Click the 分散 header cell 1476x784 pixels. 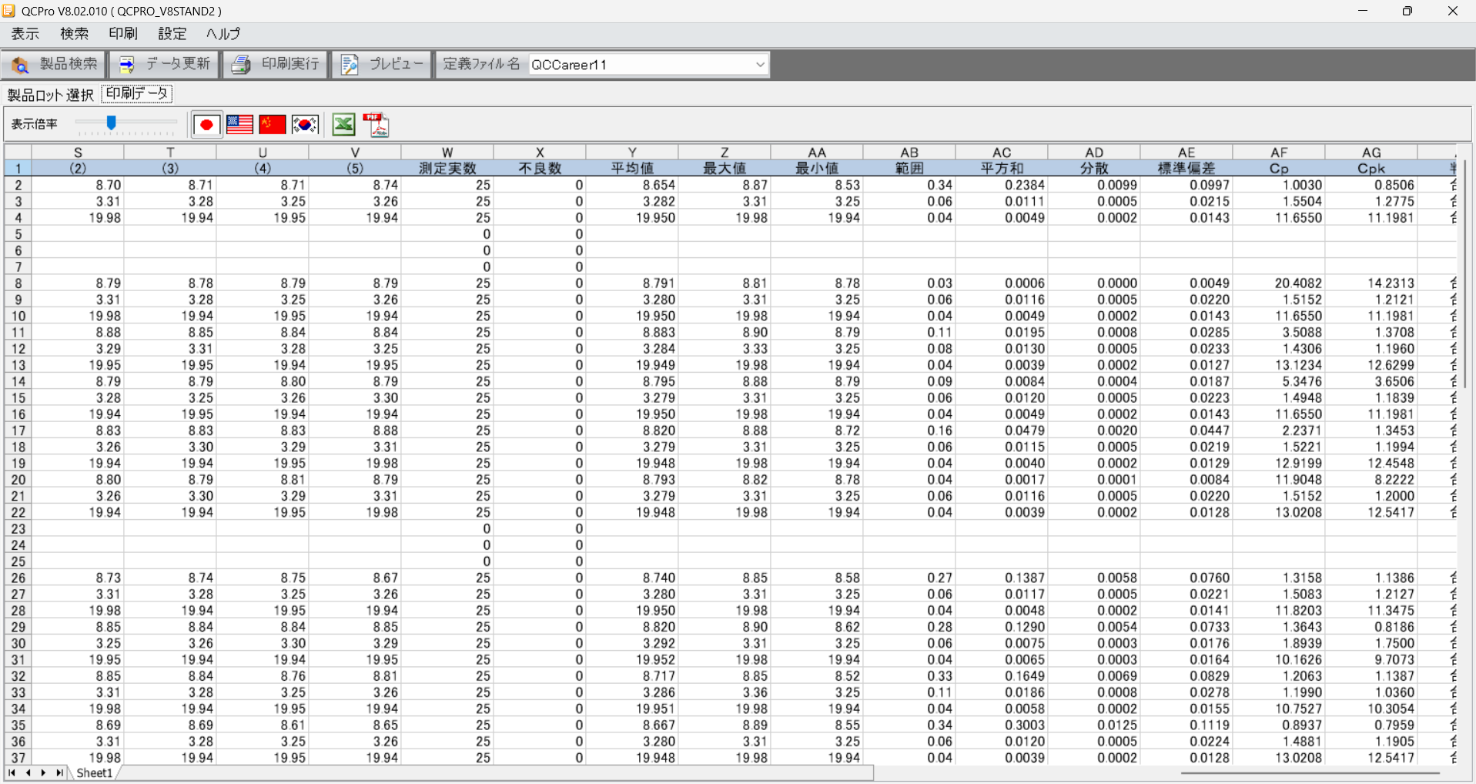click(1094, 169)
